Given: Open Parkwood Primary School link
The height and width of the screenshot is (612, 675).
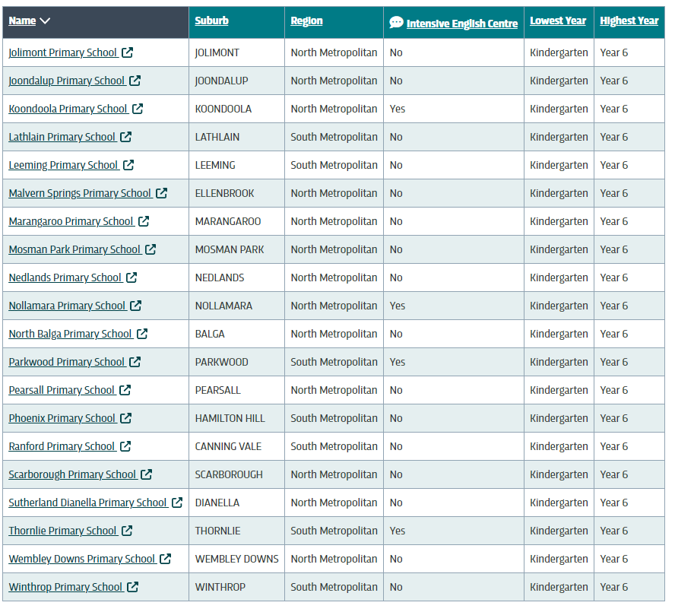Looking at the screenshot, I should (x=67, y=362).
